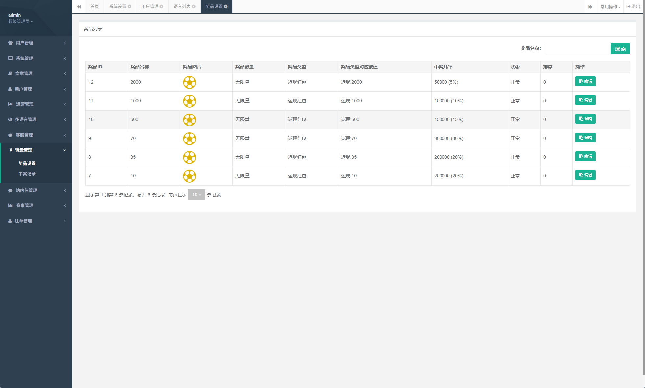The width and height of the screenshot is (645, 388).
Task: Click the tabs scroll-right double arrow icon
Action: coord(590,7)
